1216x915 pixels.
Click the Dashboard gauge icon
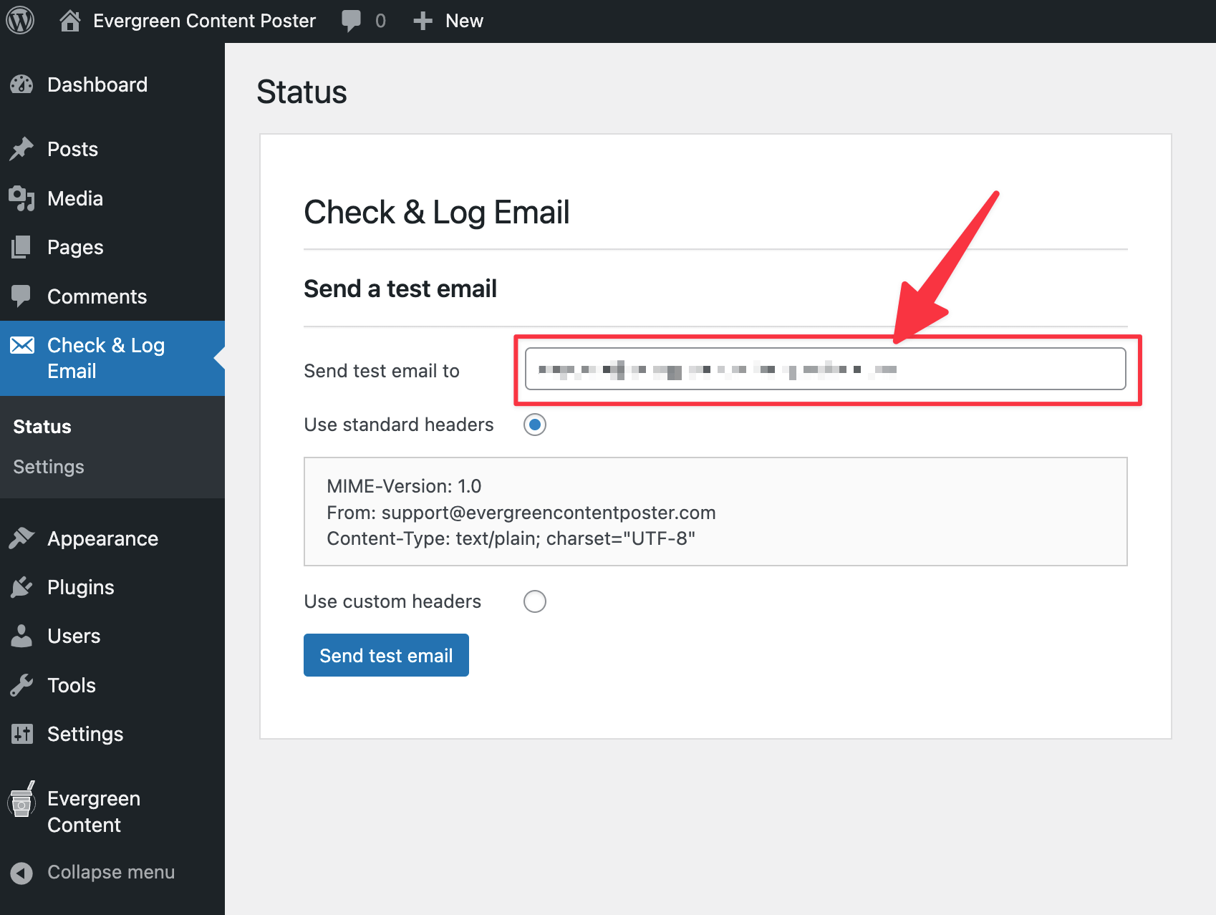coord(21,84)
